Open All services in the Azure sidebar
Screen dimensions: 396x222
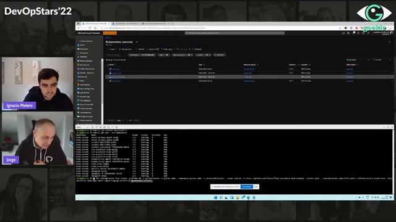coord(83,53)
